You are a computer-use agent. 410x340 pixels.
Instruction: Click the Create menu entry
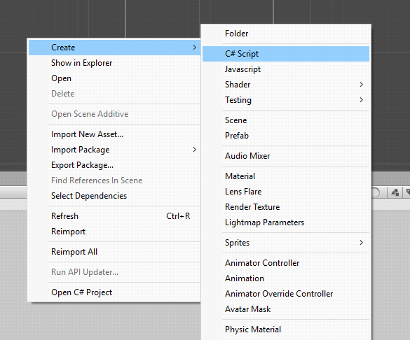114,48
